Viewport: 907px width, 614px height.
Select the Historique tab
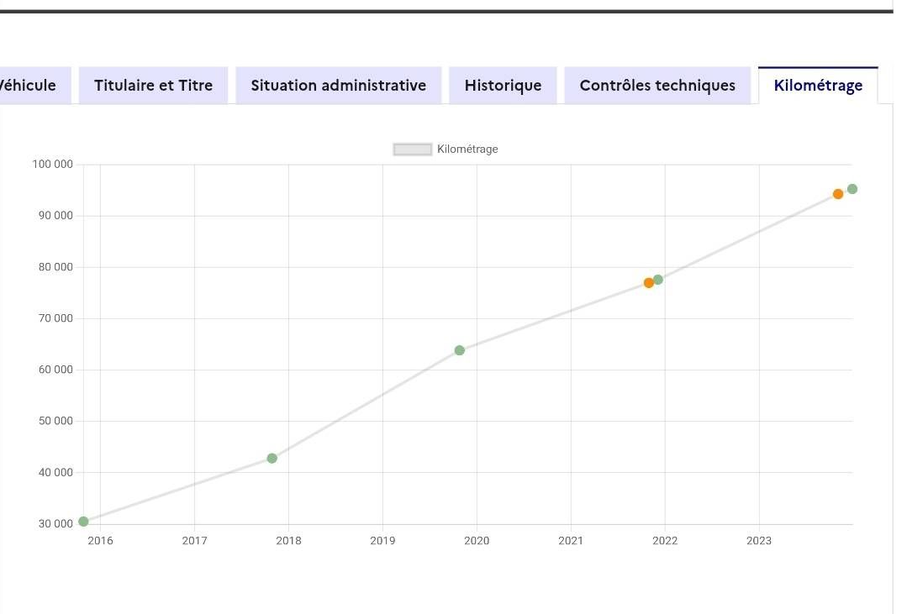[503, 86]
